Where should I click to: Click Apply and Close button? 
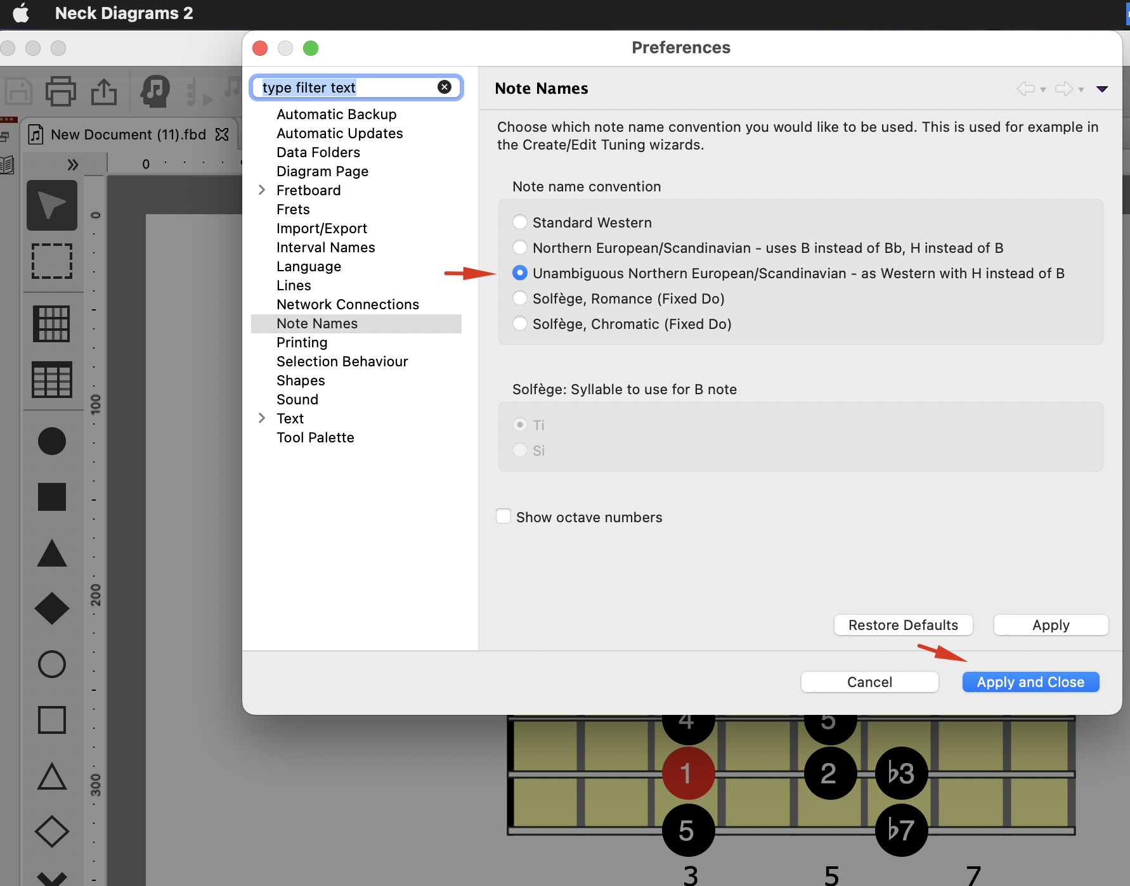[1031, 682]
